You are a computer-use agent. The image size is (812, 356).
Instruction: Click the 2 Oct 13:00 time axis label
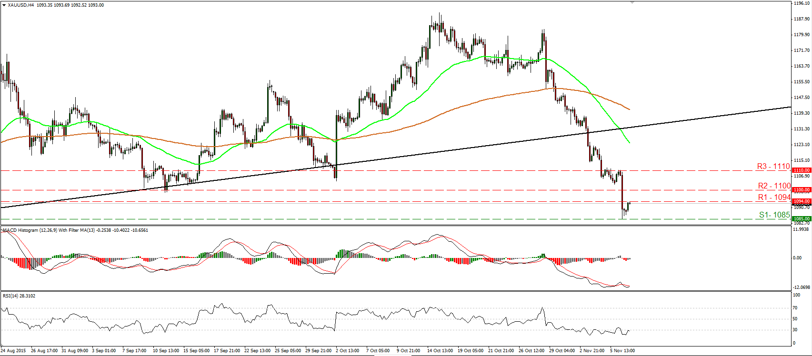348,351
